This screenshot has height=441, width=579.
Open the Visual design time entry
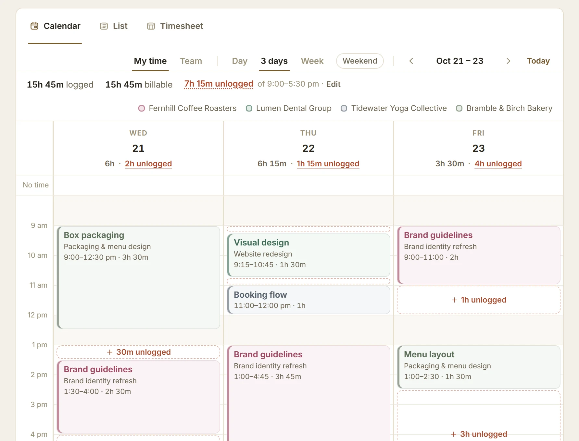[x=308, y=255]
